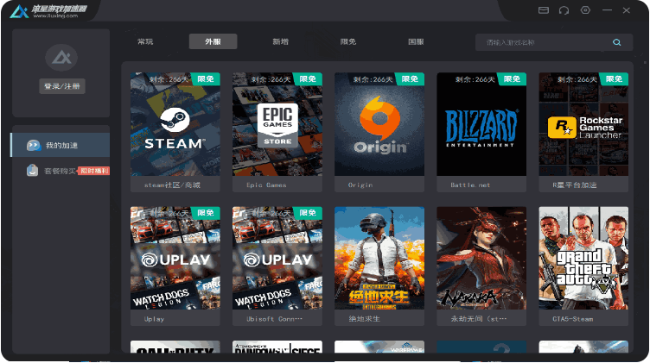Open the Warframe card in bottom row

point(379,347)
